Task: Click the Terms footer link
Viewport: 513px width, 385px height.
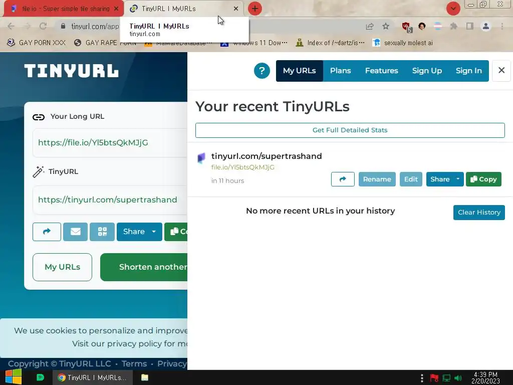Action: click(x=134, y=364)
